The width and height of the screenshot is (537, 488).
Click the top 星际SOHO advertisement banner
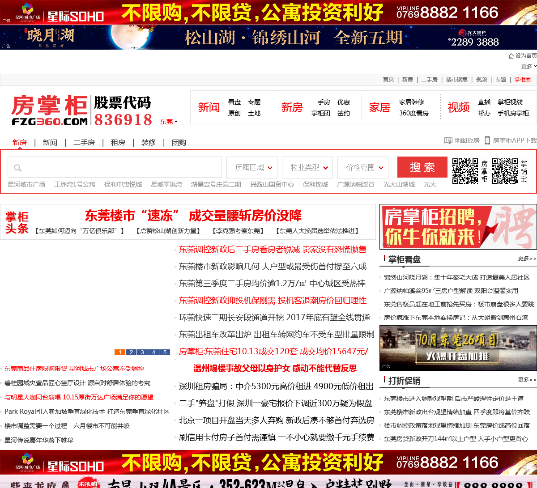tap(268, 12)
